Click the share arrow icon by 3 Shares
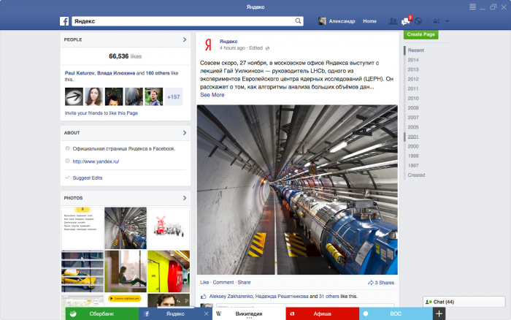Screen dimensions: 511x320 pyautogui.click(x=371, y=283)
